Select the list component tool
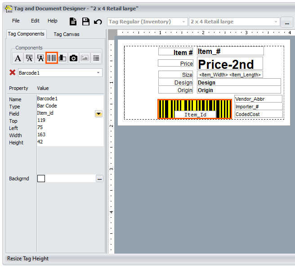The height and width of the screenshot is (268, 295). click(x=96, y=58)
